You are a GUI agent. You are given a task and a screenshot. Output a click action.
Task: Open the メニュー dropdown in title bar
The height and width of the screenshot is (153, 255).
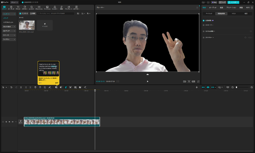pyautogui.click(x=14, y=2)
